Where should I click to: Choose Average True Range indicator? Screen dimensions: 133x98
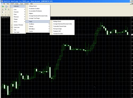pos(38,18)
